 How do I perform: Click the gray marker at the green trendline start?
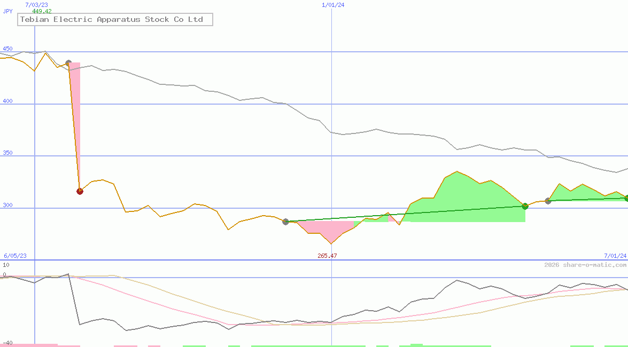point(285,222)
